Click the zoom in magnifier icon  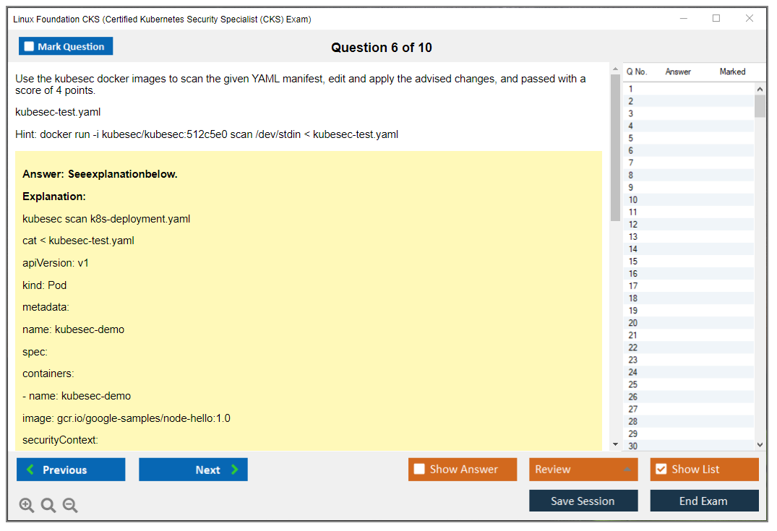27,506
